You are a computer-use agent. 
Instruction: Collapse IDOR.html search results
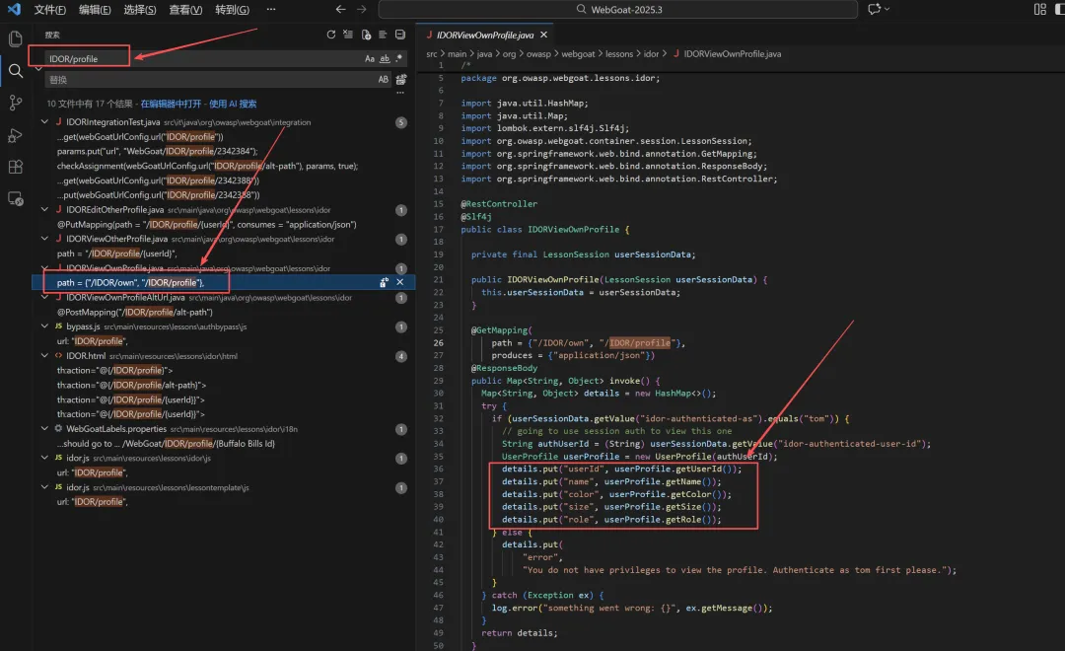click(x=44, y=355)
